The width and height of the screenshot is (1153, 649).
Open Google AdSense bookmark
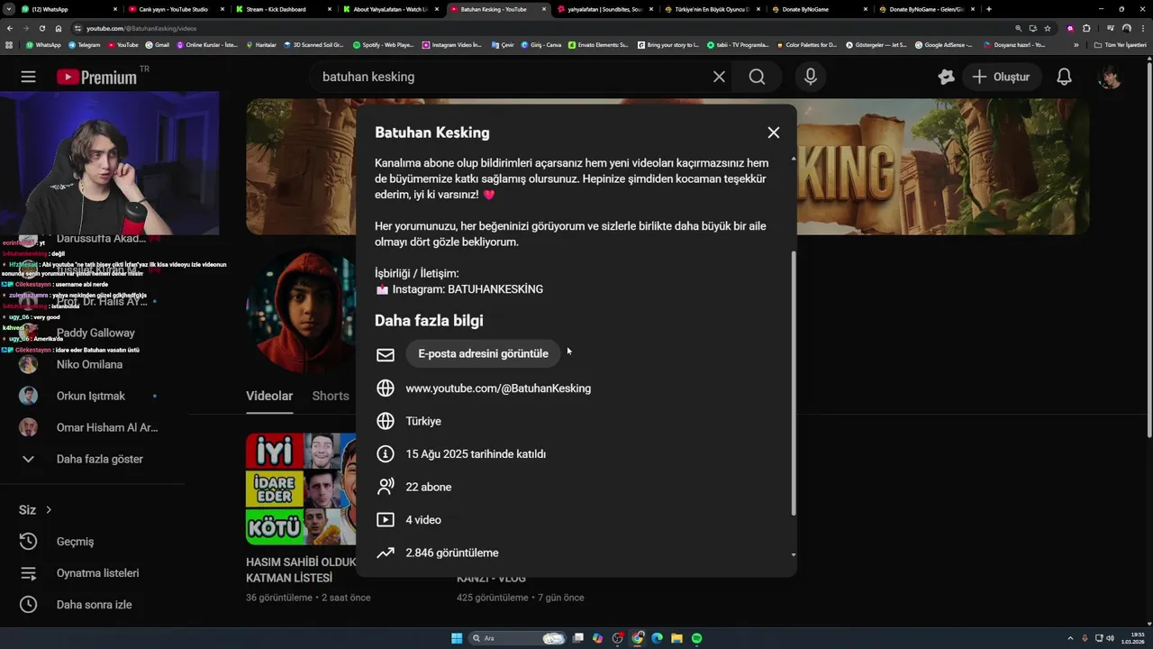point(944,44)
